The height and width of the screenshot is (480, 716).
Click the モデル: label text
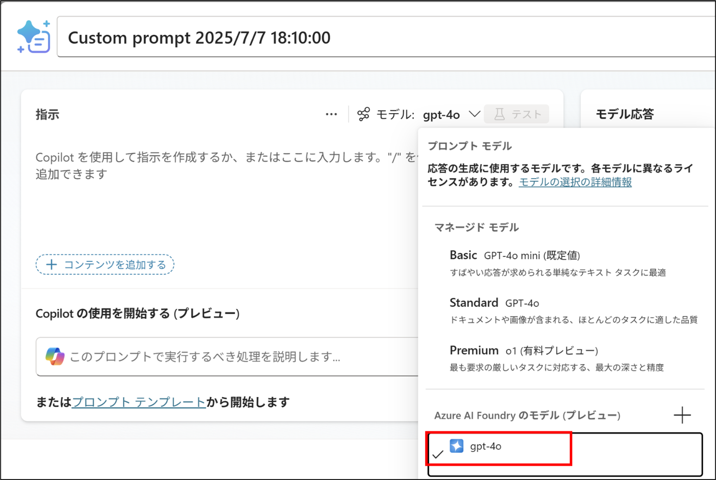(x=395, y=115)
